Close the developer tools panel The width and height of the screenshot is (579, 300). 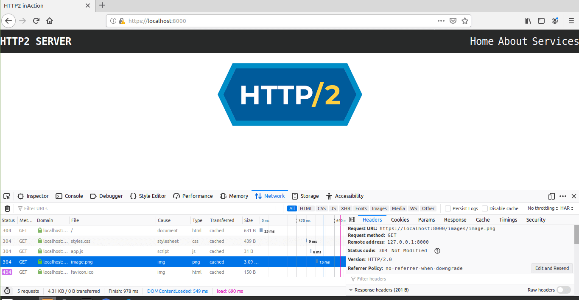click(x=574, y=196)
